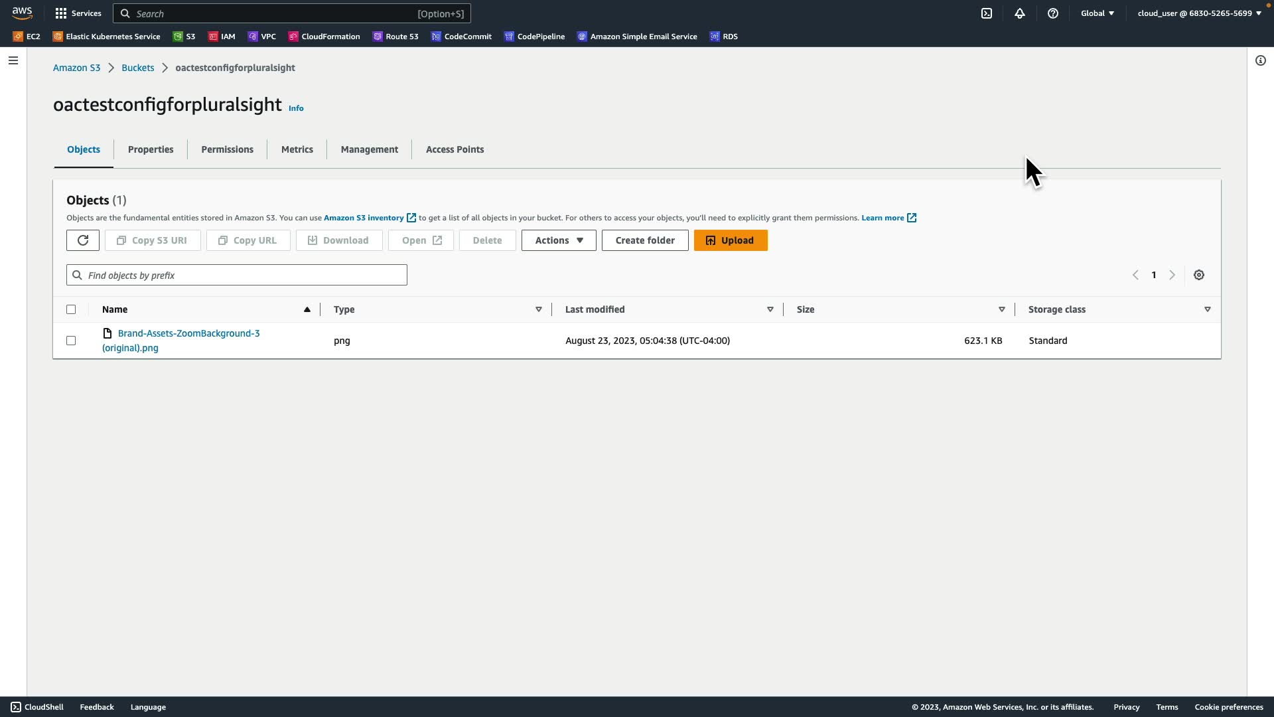Sort by Last modified column arrow
This screenshot has height=717, width=1274.
[x=770, y=309]
